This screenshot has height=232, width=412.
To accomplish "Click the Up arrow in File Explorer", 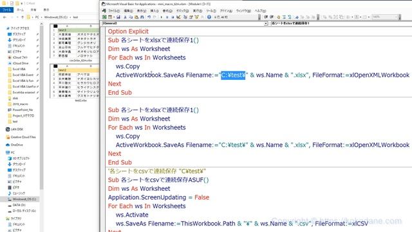I will (23, 17).
